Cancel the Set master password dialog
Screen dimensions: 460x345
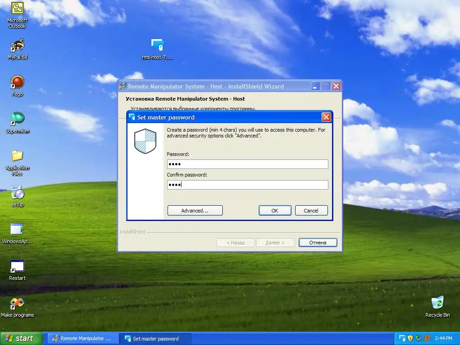(x=311, y=211)
